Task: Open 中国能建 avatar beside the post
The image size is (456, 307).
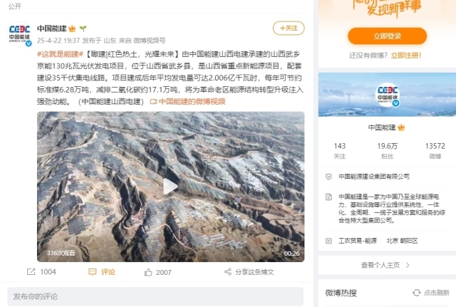Action: click(x=19, y=34)
